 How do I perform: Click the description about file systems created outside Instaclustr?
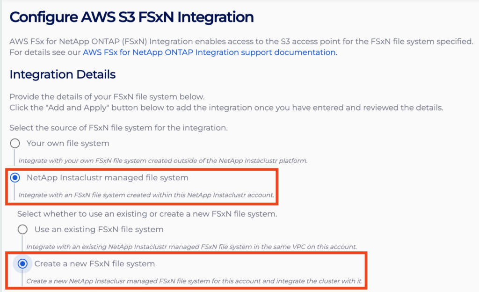[163, 161]
